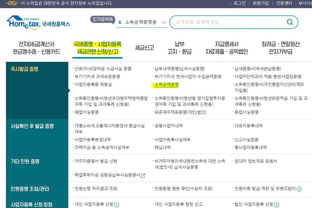Open the 장려금·연말정산 전자기부금 menu
The image size is (312, 208).
tap(281, 47)
